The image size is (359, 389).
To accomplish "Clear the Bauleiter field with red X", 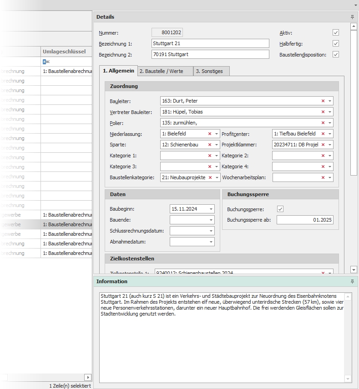I will [323, 101].
